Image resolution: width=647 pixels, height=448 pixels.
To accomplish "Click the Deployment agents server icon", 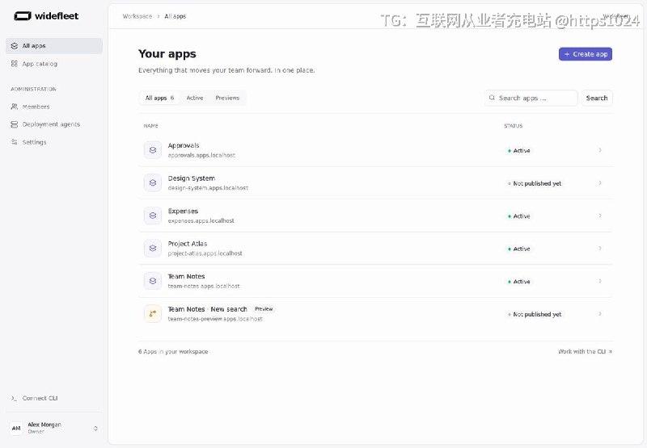I will (x=15, y=124).
